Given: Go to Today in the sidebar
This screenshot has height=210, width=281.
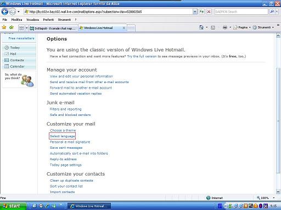Looking at the screenshot, I should pyautogui.click(x=15, y=48).
